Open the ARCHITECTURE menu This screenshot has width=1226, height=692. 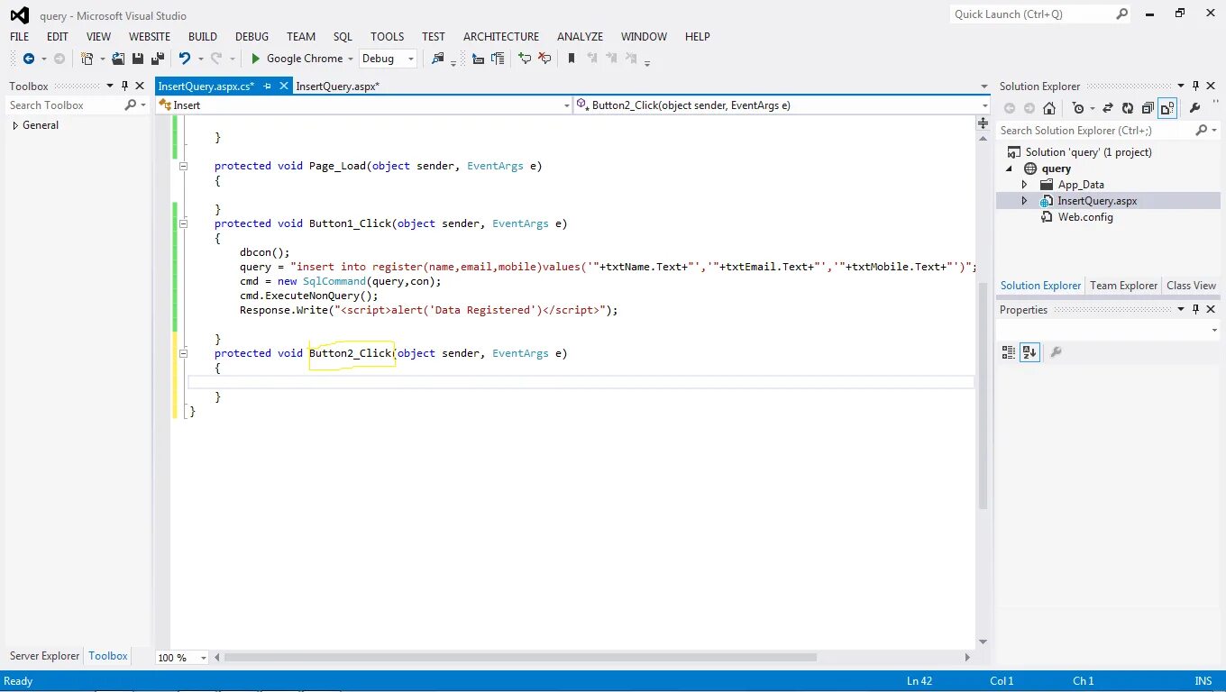(x=501, y=37)
